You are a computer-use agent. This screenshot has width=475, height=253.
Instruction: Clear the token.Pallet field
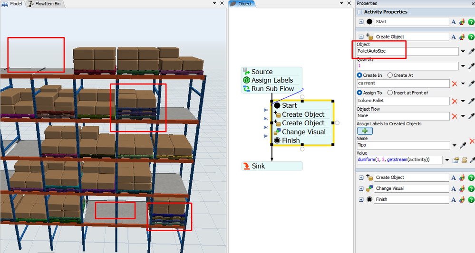click(x=455, y=101)
